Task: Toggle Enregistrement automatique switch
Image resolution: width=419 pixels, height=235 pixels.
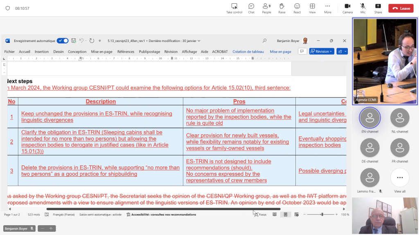Action: tap(63, 41)
